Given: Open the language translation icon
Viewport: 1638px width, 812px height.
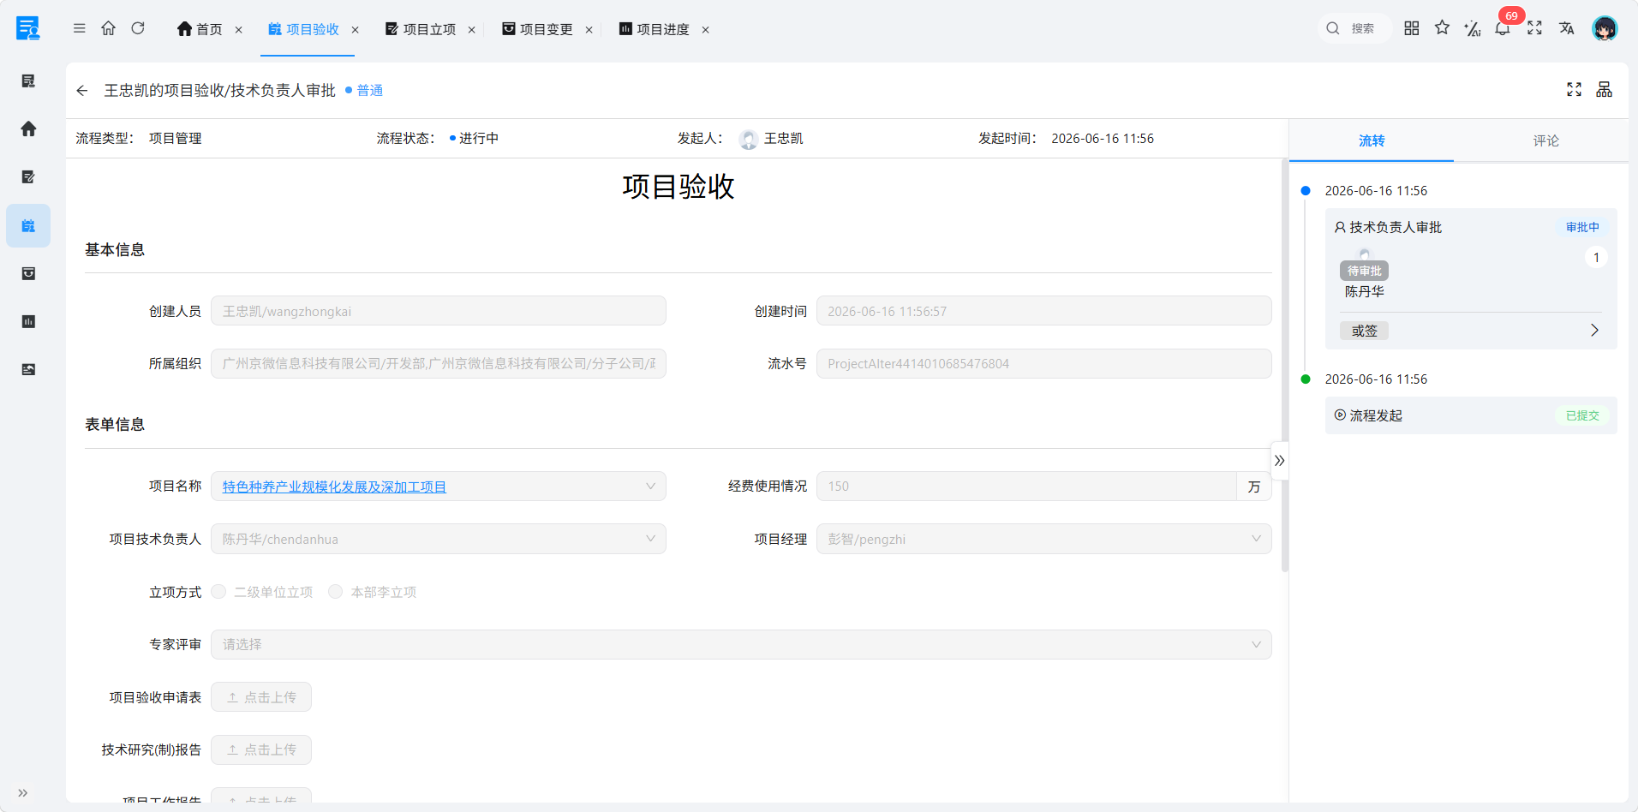Looking at the screenshot, I should tap(1567, 28).
